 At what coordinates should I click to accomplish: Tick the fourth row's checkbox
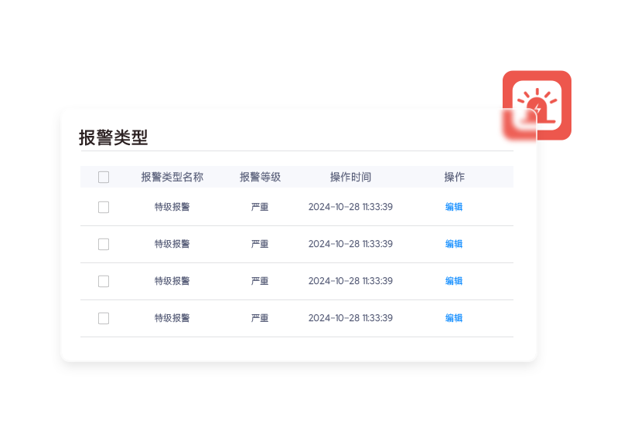pyautogui.click(x=104, y=318)
